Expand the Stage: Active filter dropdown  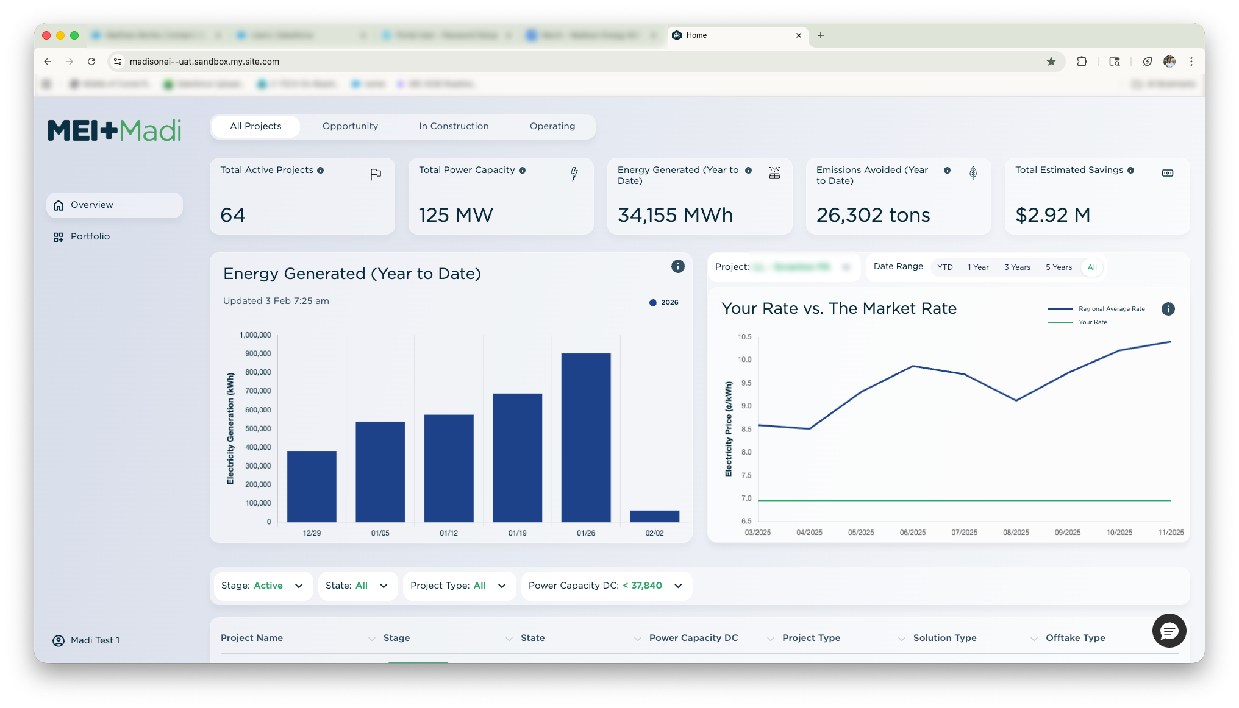[x=263, y=586]
